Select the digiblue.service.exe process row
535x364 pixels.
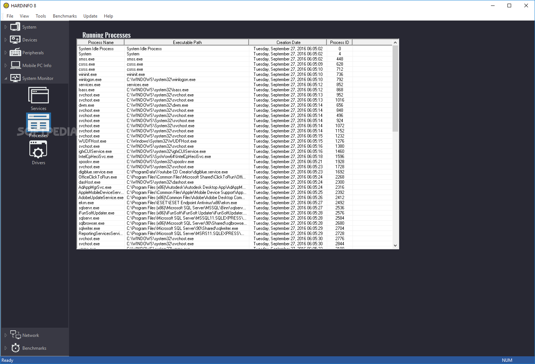[234, 172]
